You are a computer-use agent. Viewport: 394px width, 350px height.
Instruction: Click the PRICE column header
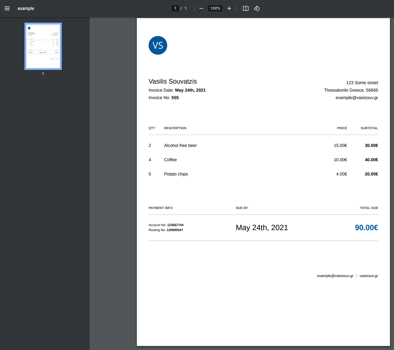[x=342, y=128]
